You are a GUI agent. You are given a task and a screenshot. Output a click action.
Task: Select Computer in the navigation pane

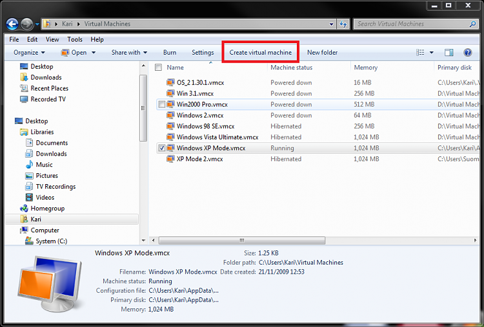[x=45, y=230]
